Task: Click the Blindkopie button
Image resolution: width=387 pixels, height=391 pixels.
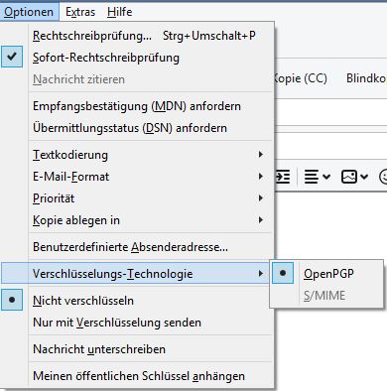Action: (x=366, y=78)
